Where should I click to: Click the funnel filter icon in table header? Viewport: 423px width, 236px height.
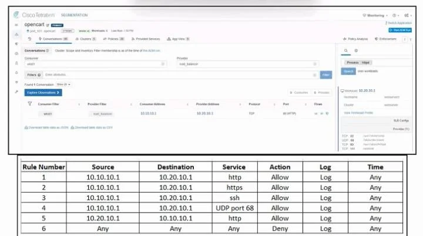[30, 104]
